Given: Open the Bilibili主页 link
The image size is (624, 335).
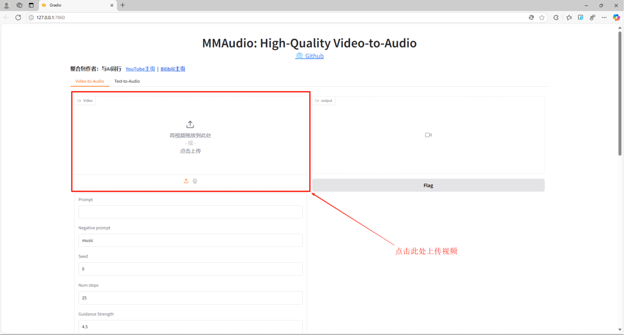Looking at the screenshot, I should click(173, 69).
